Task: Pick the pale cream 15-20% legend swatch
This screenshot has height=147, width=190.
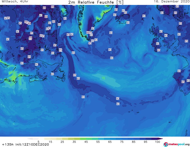Action: click(x=53, y=139)
